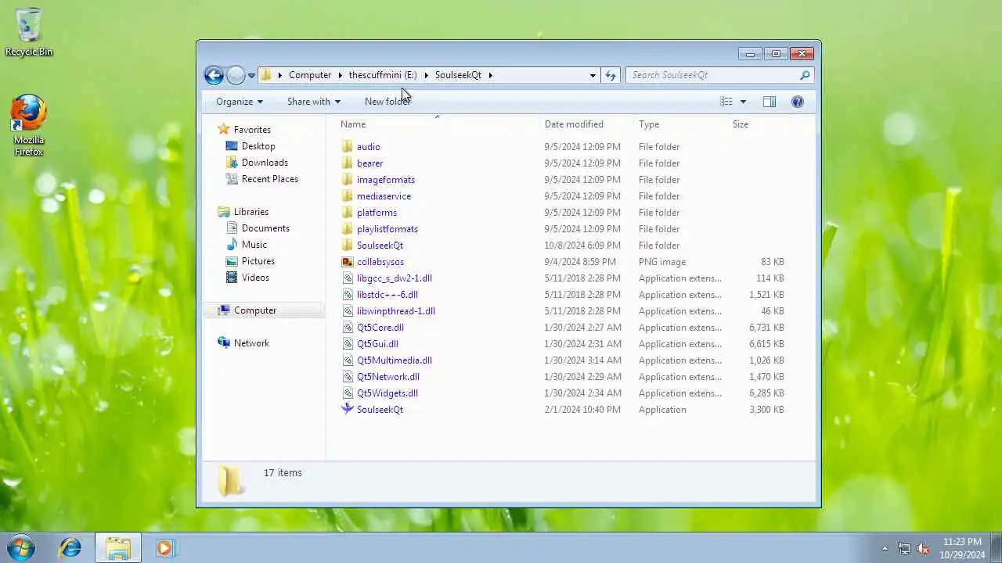This screenshot has height=563, width=1002.
Task: Select the libgcc_s_dw2-1.dll file icon
Action: [348, 278]
